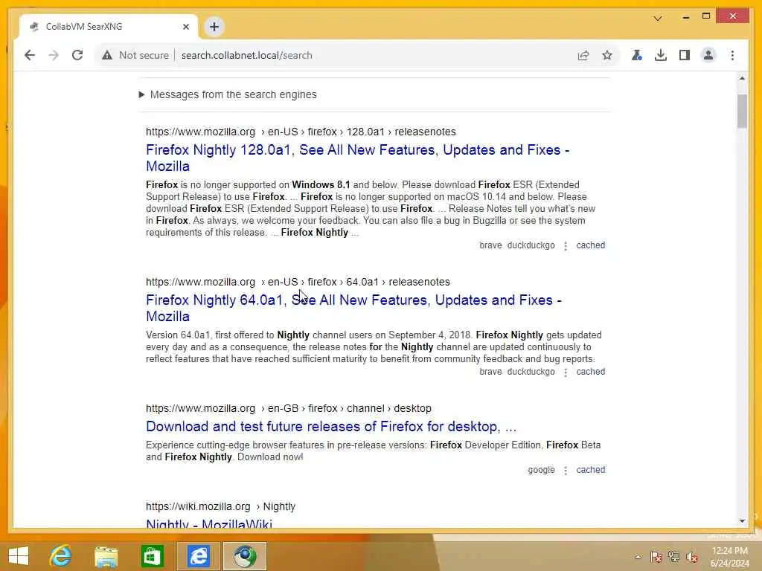Go back using the browser back arrow

(30, 55)
